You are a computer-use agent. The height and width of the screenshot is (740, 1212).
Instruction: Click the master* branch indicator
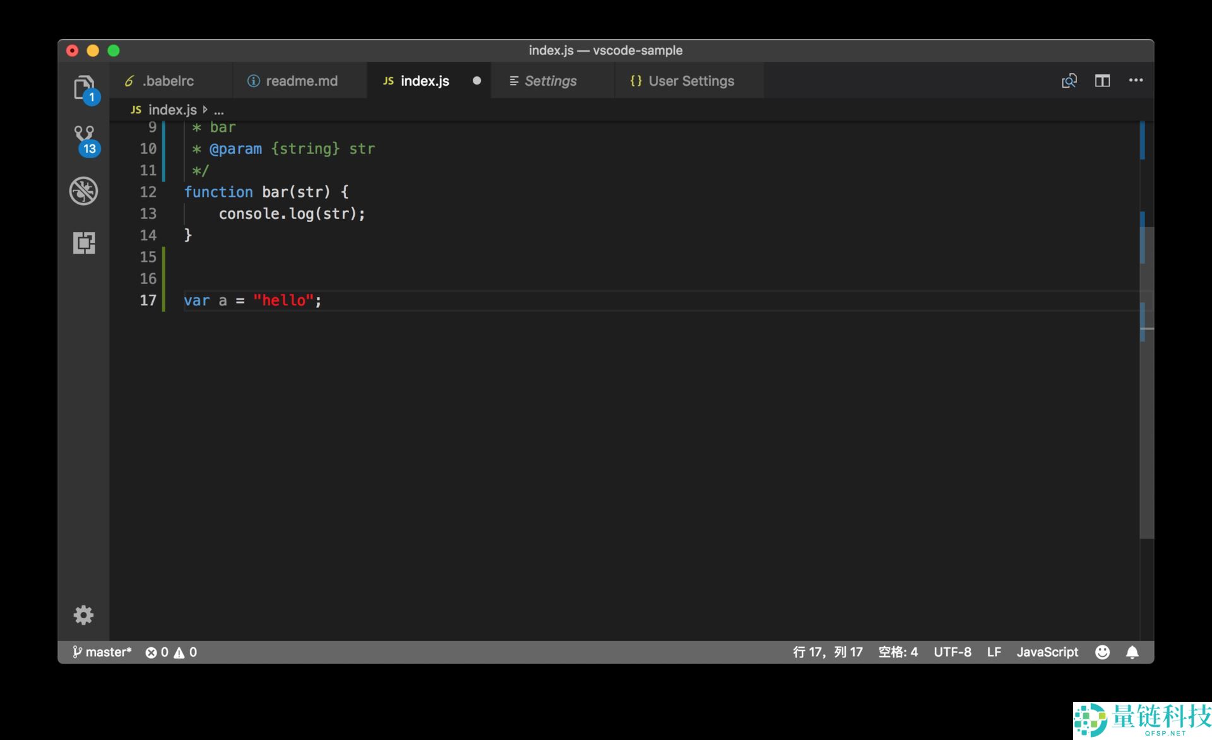click(102, 652)
